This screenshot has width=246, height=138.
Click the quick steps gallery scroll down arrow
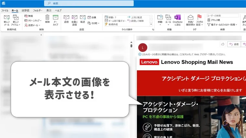coord(151,21)
